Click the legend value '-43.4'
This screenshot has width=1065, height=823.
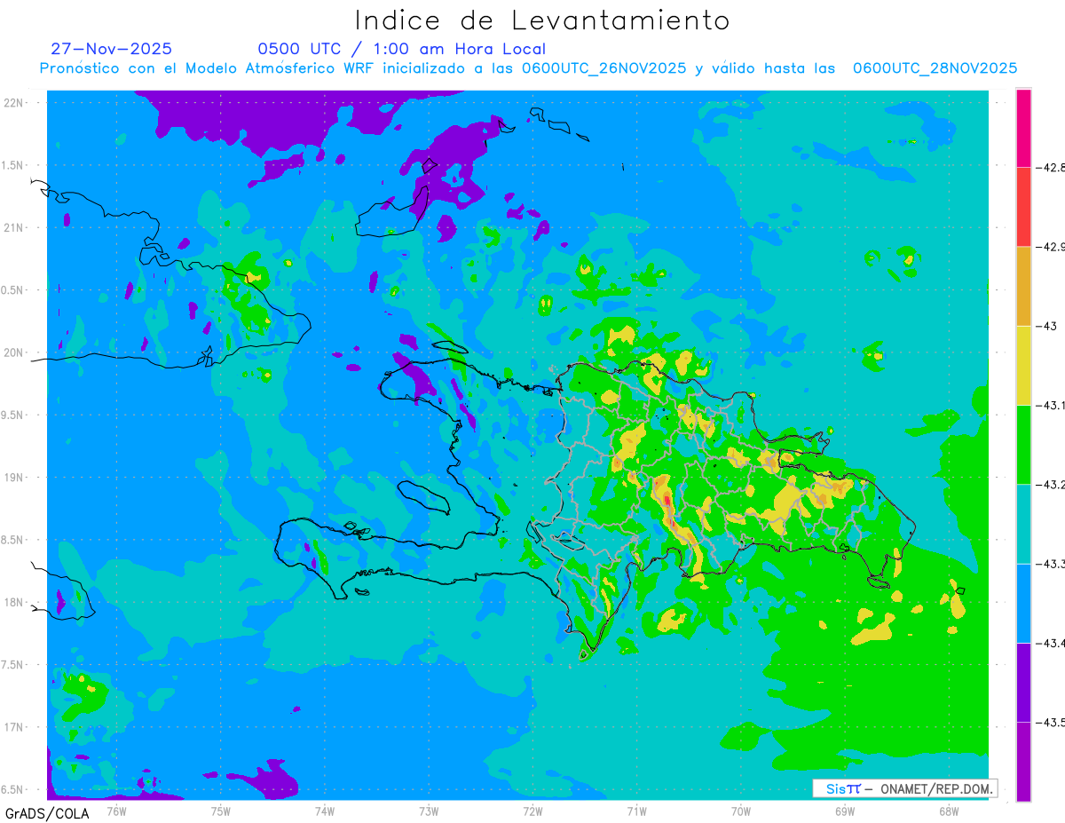(1050, 643)
